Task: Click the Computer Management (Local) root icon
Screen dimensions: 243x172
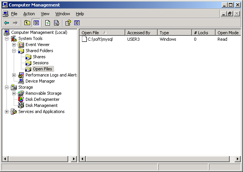Action: [x=6, y=32]
